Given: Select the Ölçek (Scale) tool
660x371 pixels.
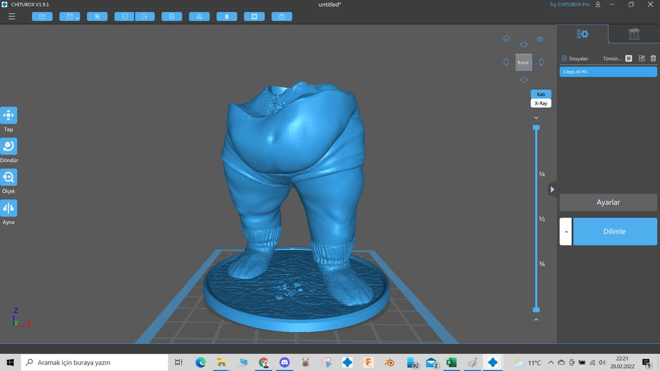Looking at the screenshot, I should [8, 177].
